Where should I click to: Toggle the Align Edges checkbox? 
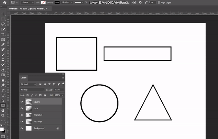coord(159,3)
